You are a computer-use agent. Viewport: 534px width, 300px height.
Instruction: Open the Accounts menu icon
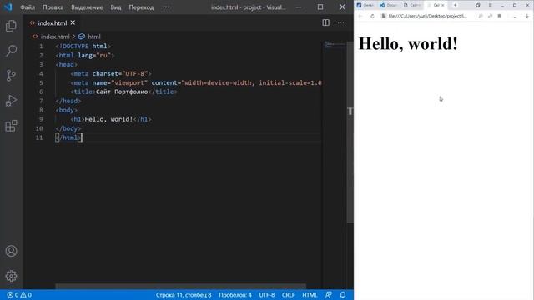[11, 251]
